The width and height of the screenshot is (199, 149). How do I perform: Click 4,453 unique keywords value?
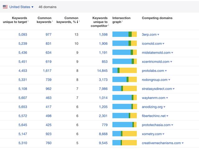23,71
